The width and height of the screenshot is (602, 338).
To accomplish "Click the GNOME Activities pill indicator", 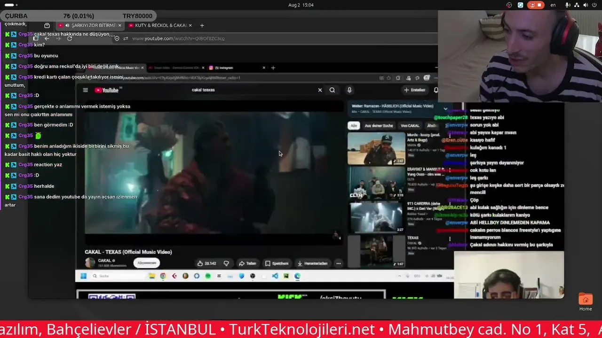I will 10,5.
